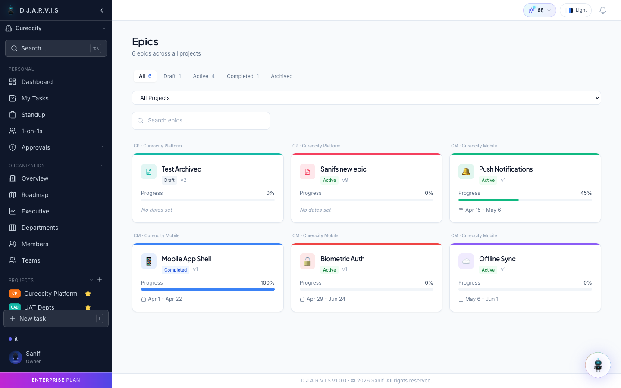Image resolution: width=621 pixels, height=388 pixels.
Task: Switch to the Completed tab
Action: tap(243, 76)
